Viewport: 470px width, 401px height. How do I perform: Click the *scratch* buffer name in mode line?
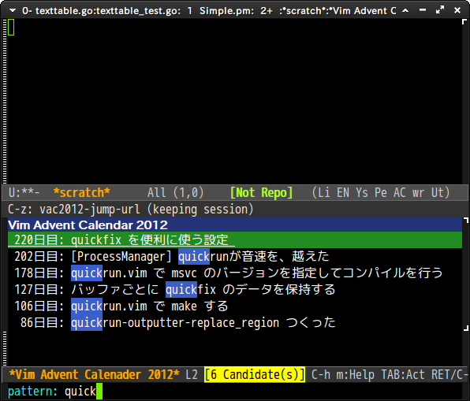pos(82,192)
